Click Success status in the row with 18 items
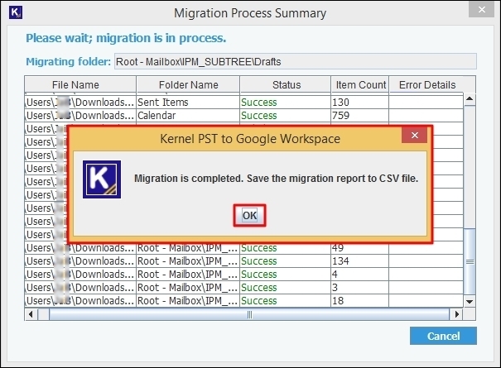501x368 pixels. click(286, 300)
